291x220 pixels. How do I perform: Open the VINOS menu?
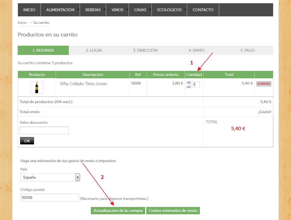click(x=117, y=10)
